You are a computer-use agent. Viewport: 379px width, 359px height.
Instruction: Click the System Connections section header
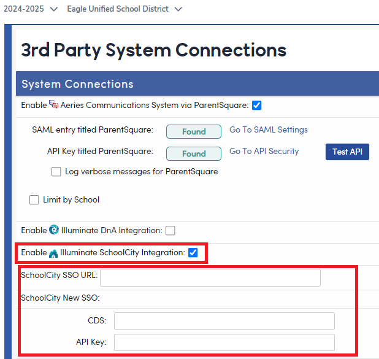(x=197, y=83)
